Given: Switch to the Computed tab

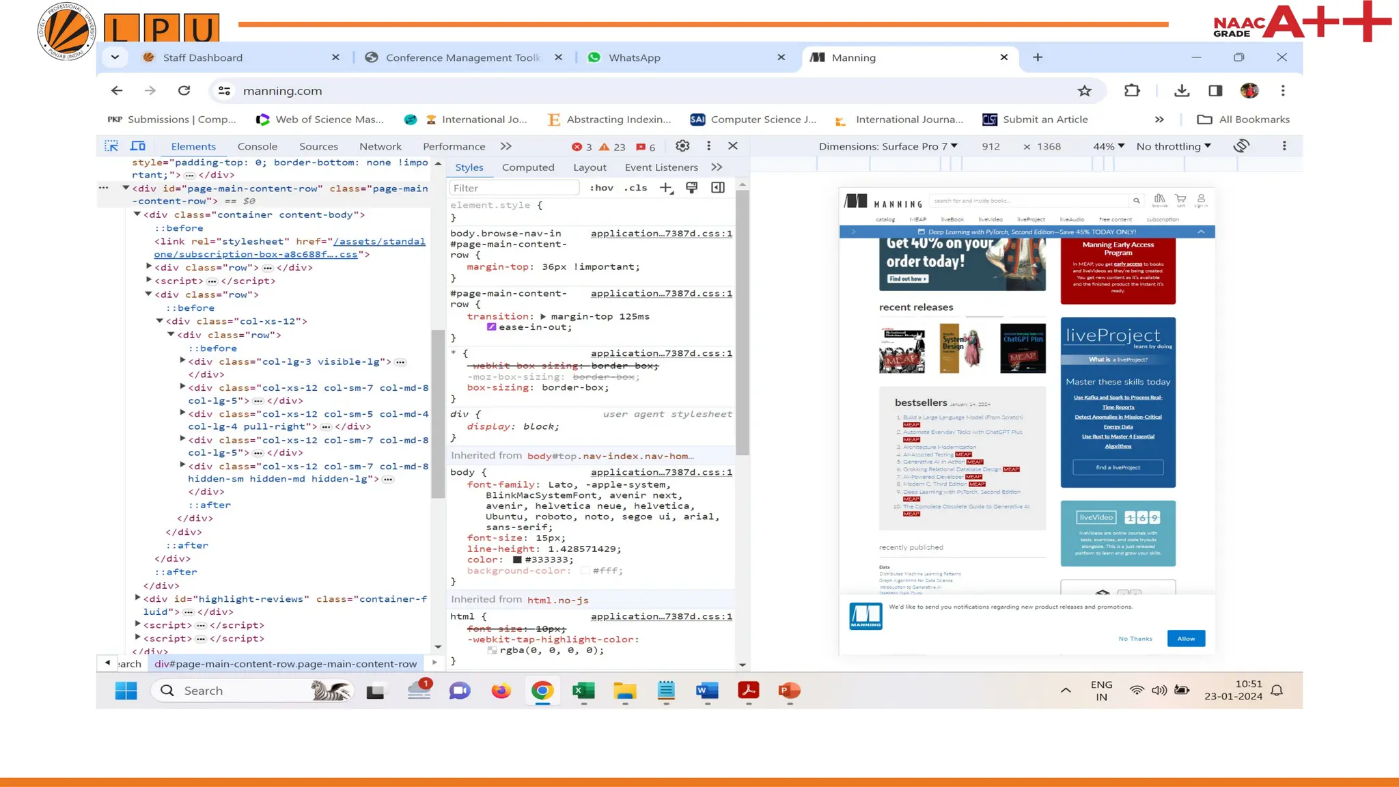Looking at the screenshot, I should tap(528, 167).
